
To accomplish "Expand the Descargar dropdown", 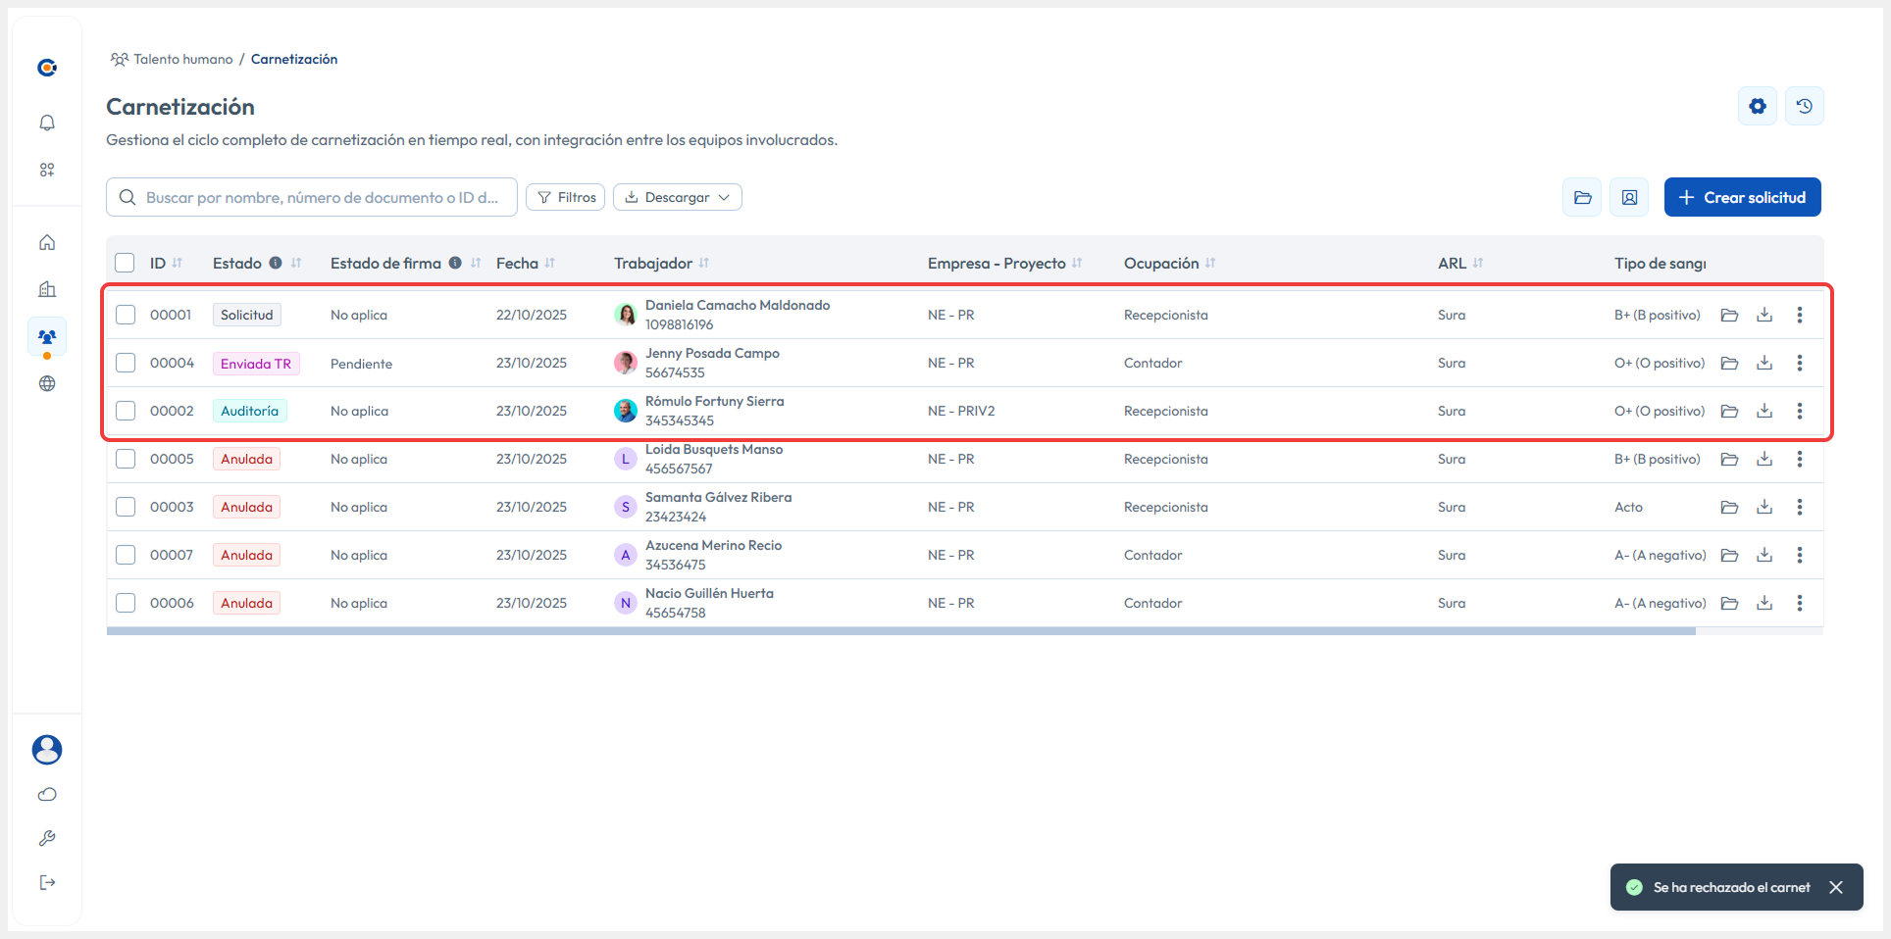I will click(677, 197).
